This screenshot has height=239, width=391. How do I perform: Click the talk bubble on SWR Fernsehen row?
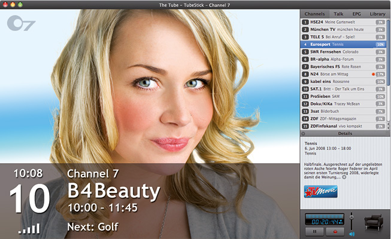(x=380, y=52)
